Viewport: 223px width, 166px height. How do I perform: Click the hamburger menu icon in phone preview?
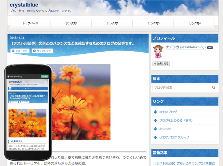point(10,88)
